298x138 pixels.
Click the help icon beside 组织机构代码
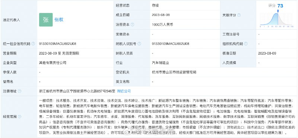[x=246, y=44]
